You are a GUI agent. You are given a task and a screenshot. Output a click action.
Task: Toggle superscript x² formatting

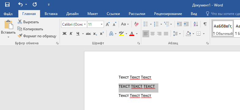(x=102, y=34)
